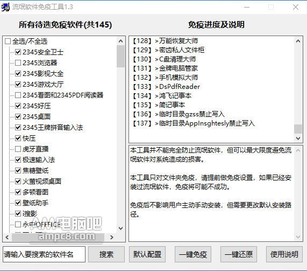Click the vertical scrollbar thumb of software list
This screenshot has width=307, height=271.
[x=120, y=57]
